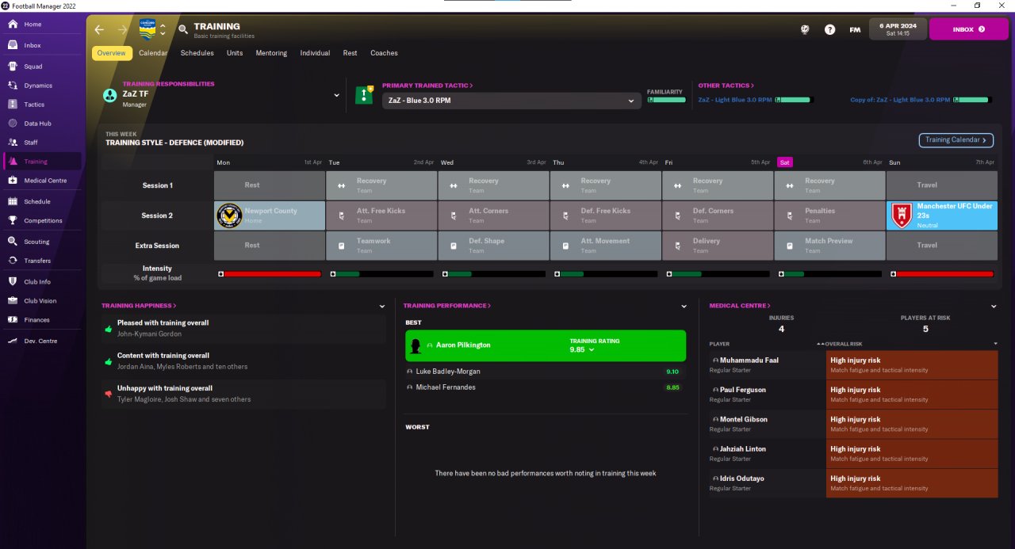Click the search magnifier icon
Screen dimensions: 1015x549
click(183, 29)
